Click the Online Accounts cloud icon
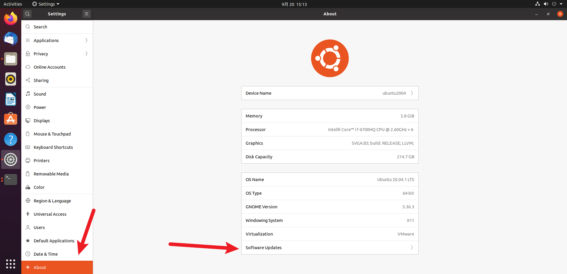Screen dimensions: 567x274 (x=28, y=67)
